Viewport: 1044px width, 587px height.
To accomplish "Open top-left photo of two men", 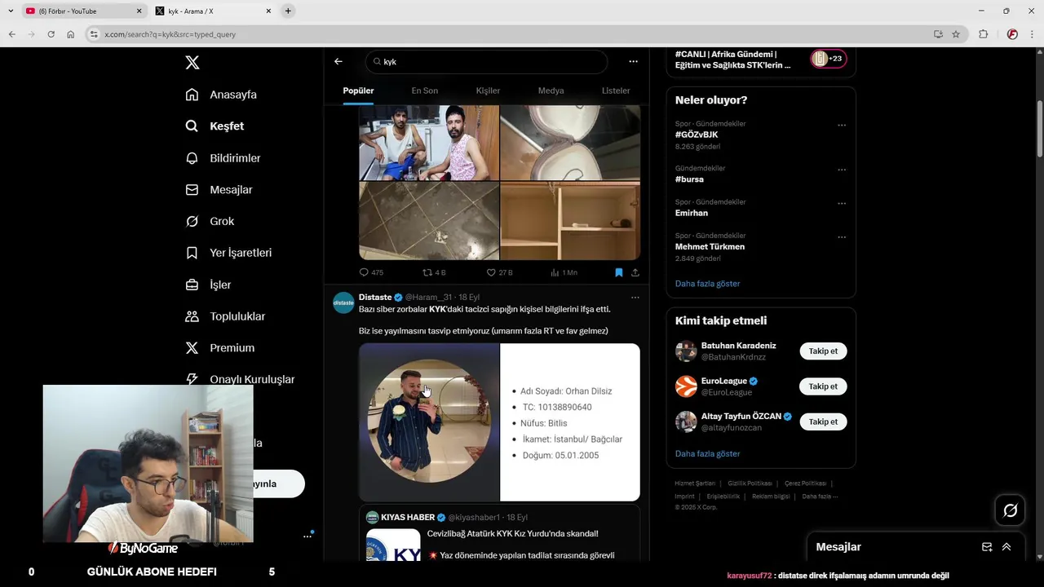I will click(429, 143).
